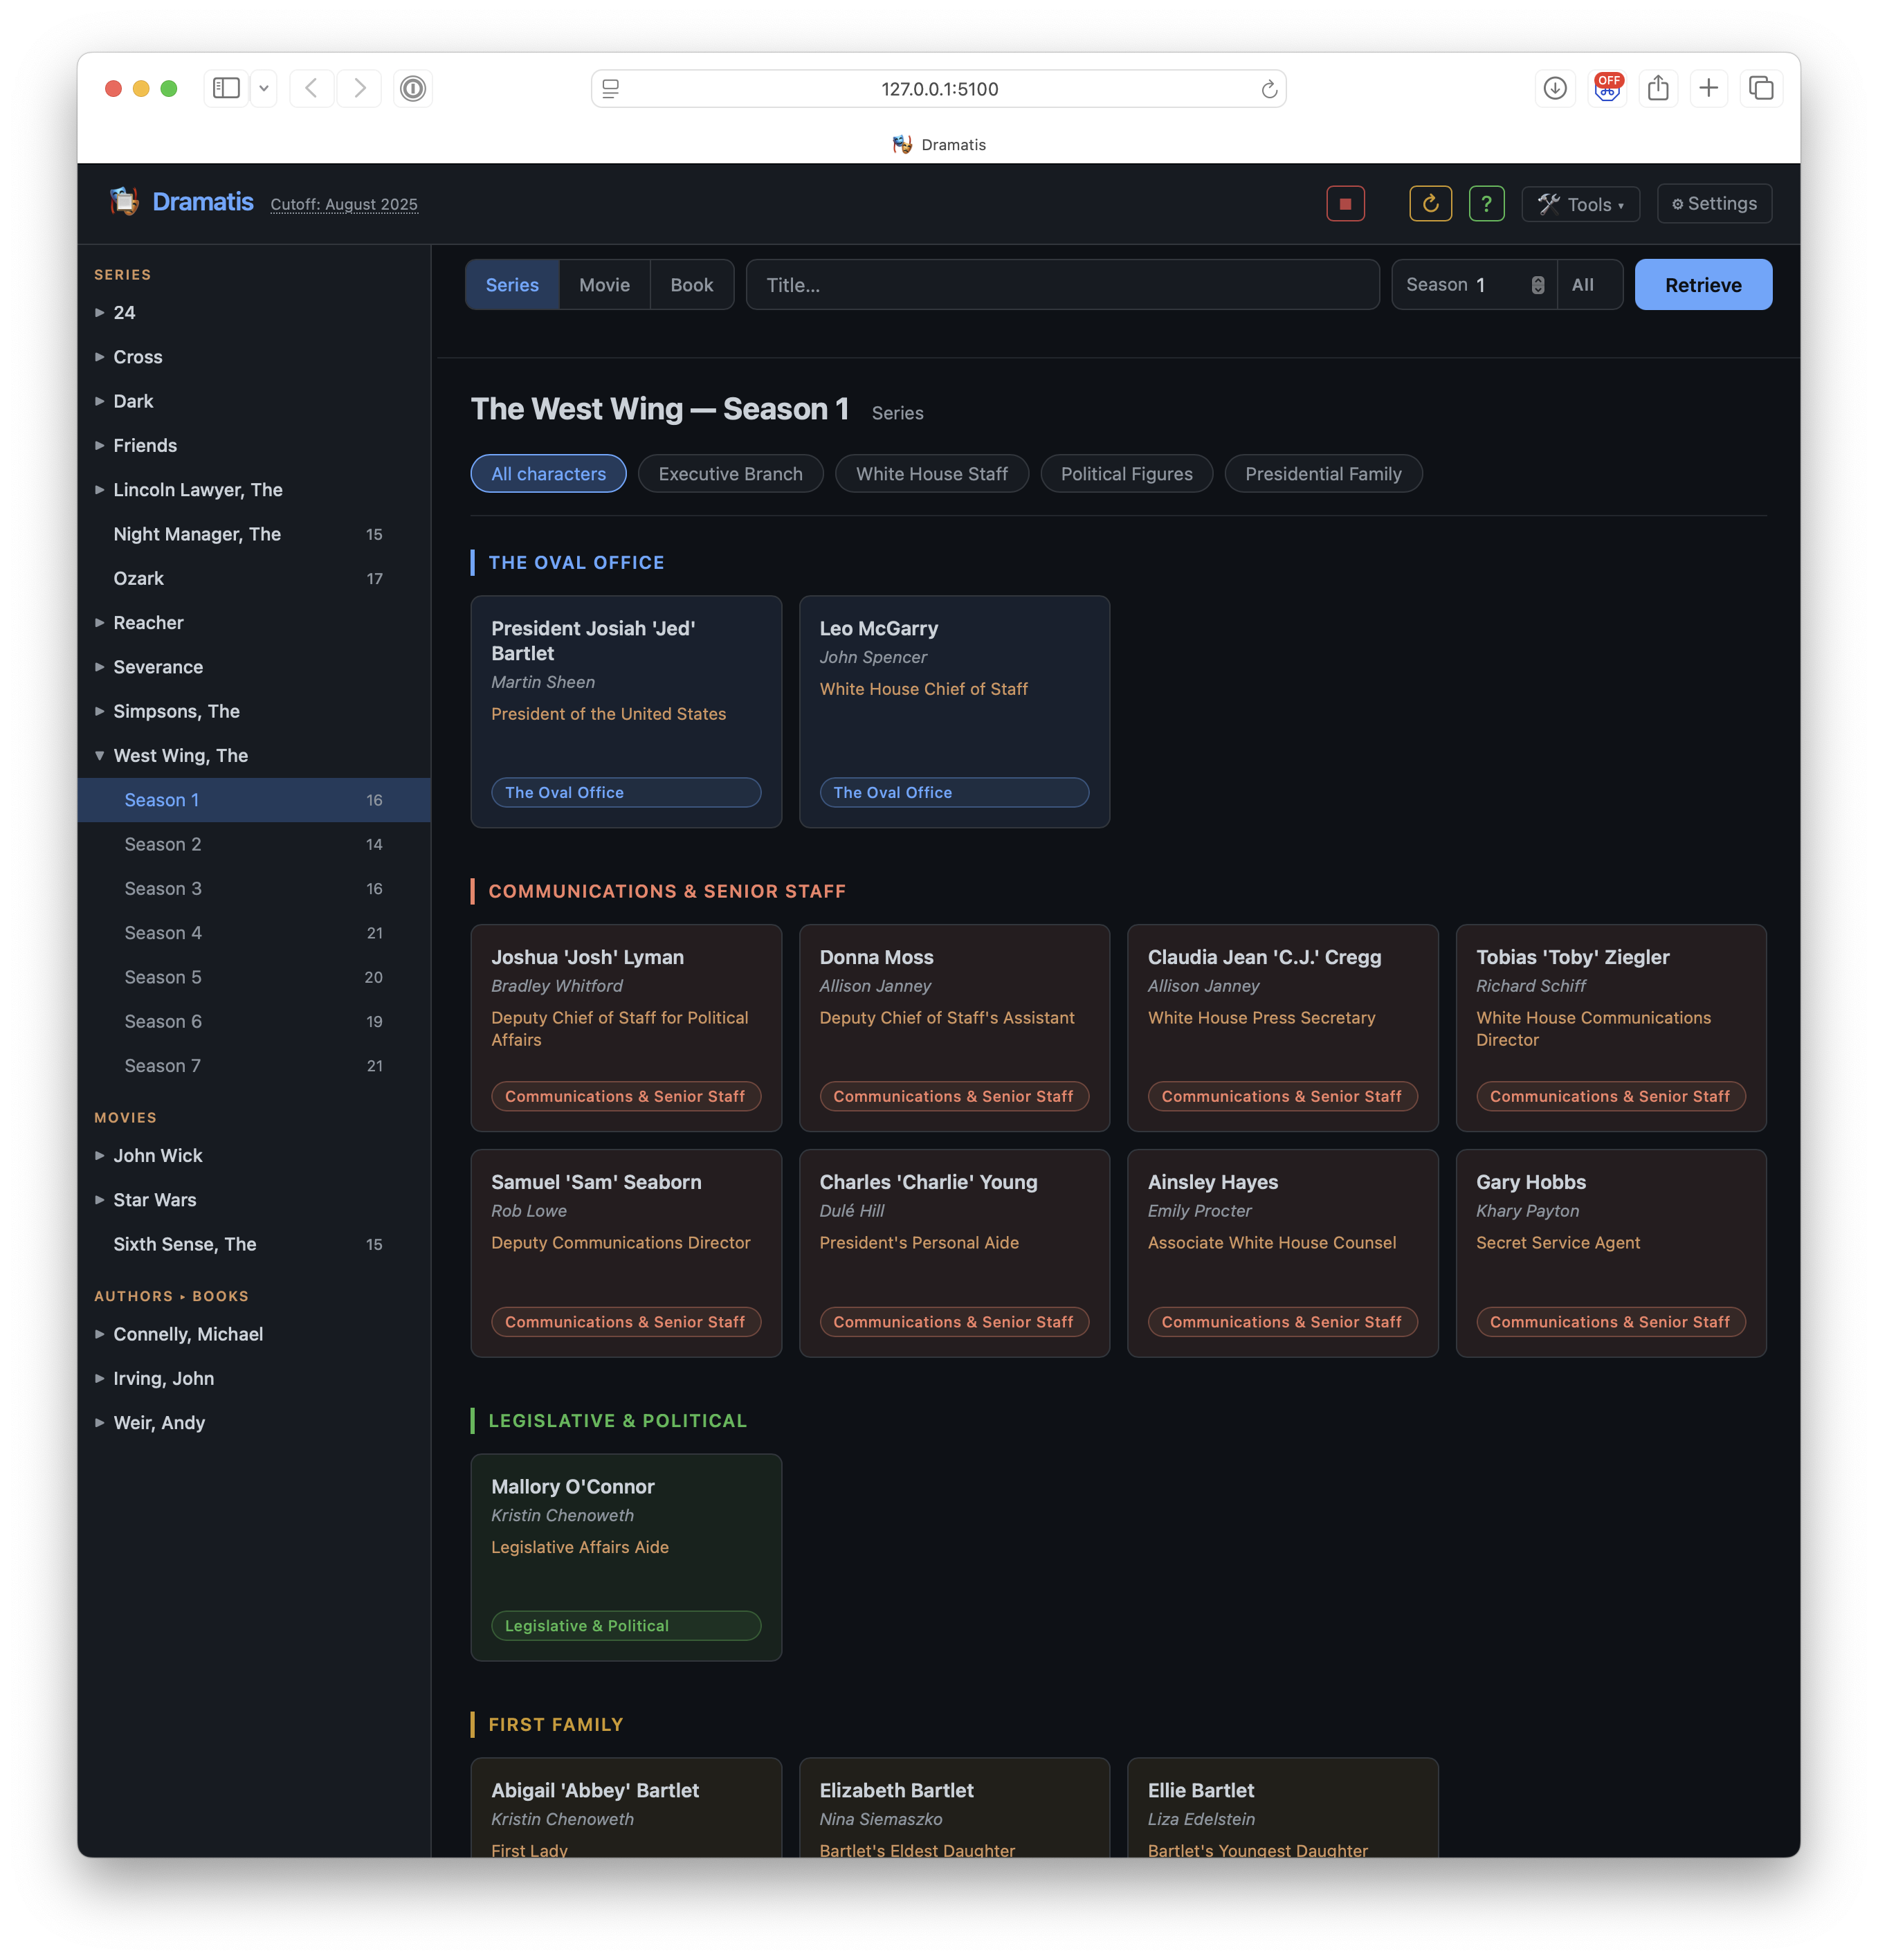1878x1960 pixels.
Task: Click the Retrieve button
Action: [1702, 285]
